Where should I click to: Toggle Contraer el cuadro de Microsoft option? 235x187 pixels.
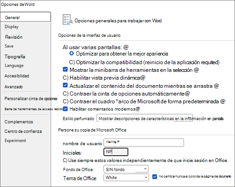click(x=65, y=101)
